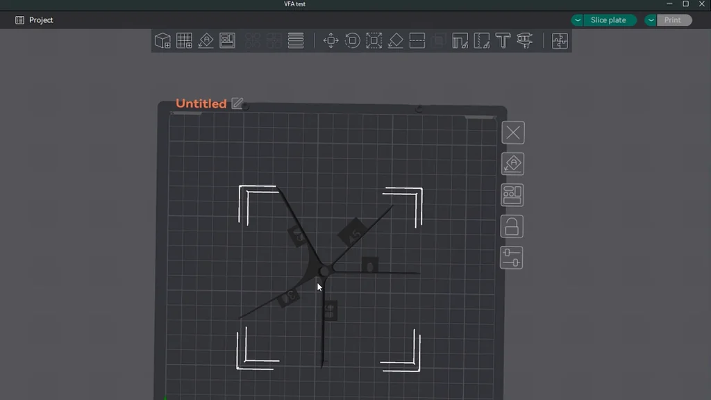Expand the Slice plate dropdown arrow
Viewport: 711px width, 400px height.
577,20
